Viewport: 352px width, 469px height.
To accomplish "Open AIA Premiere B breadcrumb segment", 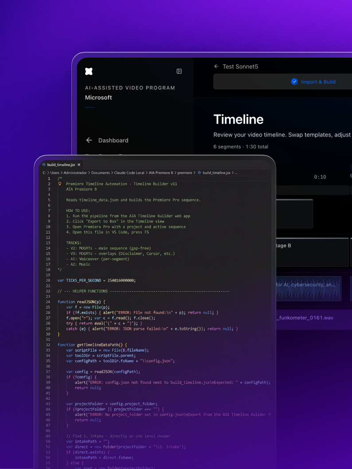I will click(x=161, y=173).
